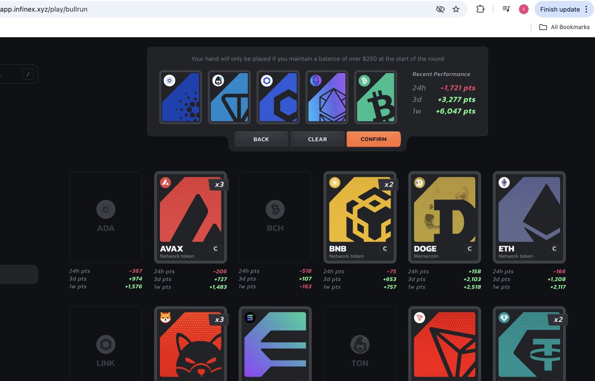Click the Cardano card in selected hand
This screenshot has height=381, width=595.
click(x=180, y=97)
